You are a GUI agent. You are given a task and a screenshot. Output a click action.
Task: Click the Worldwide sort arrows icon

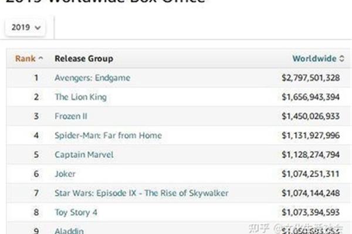click(x=341, y=58)
